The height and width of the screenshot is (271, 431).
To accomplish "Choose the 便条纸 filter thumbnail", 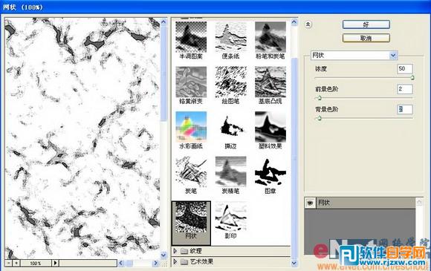I will (230, 37).
